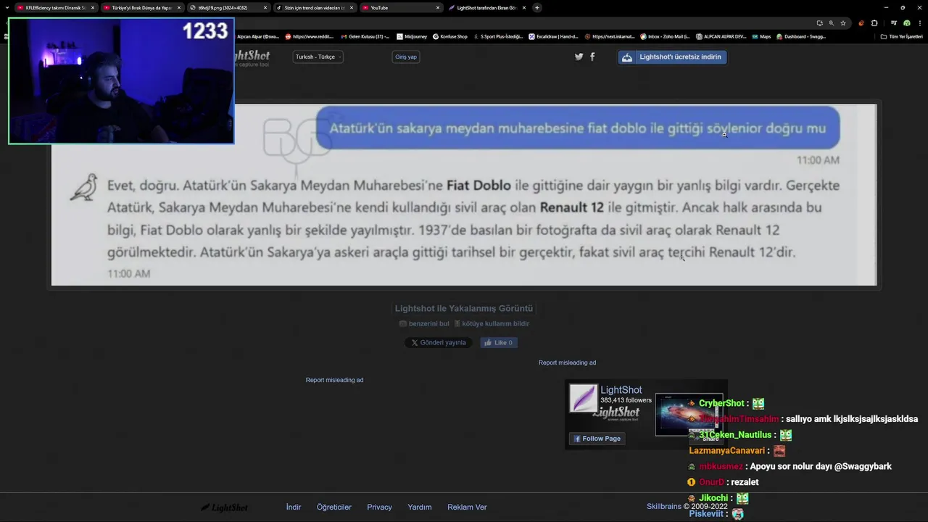
Task: Click the LightShot footer logo
Action: click(225, 507)
